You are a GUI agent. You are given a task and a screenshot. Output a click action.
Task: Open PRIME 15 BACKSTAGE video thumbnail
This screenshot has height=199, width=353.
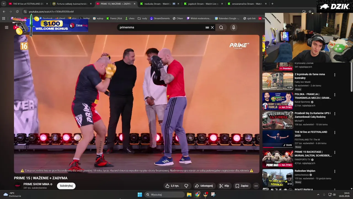click(278, 159)
